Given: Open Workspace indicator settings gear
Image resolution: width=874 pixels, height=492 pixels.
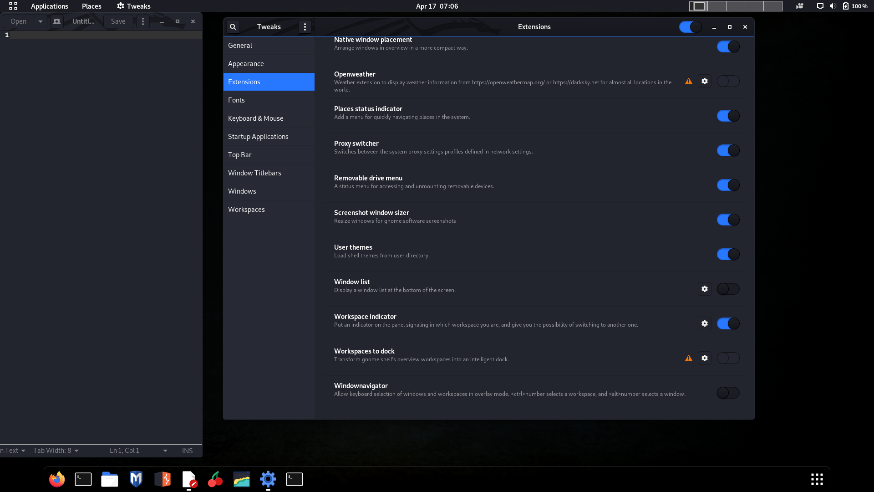Looking at the screenshot, I should pos(705,323).
